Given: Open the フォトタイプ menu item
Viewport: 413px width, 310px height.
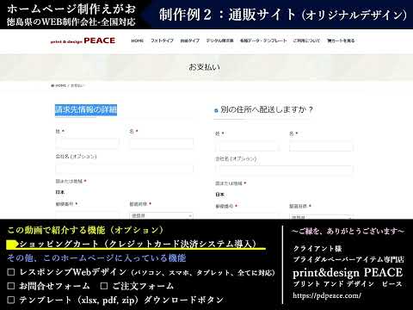Looking at the screenshot, I should [162, 40].
